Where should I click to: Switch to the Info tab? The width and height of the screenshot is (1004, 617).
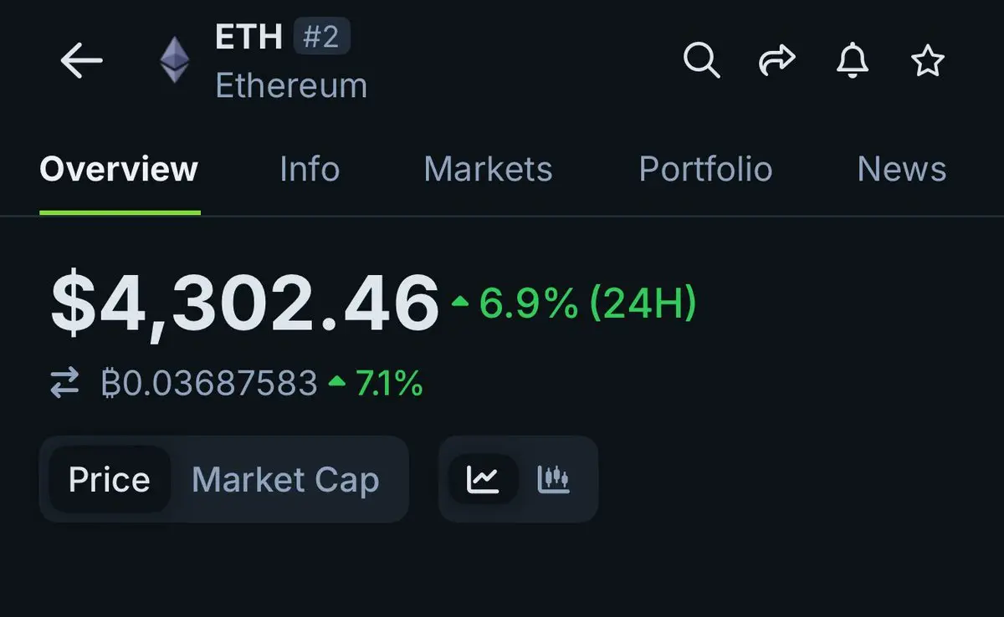tap(310, 169)
